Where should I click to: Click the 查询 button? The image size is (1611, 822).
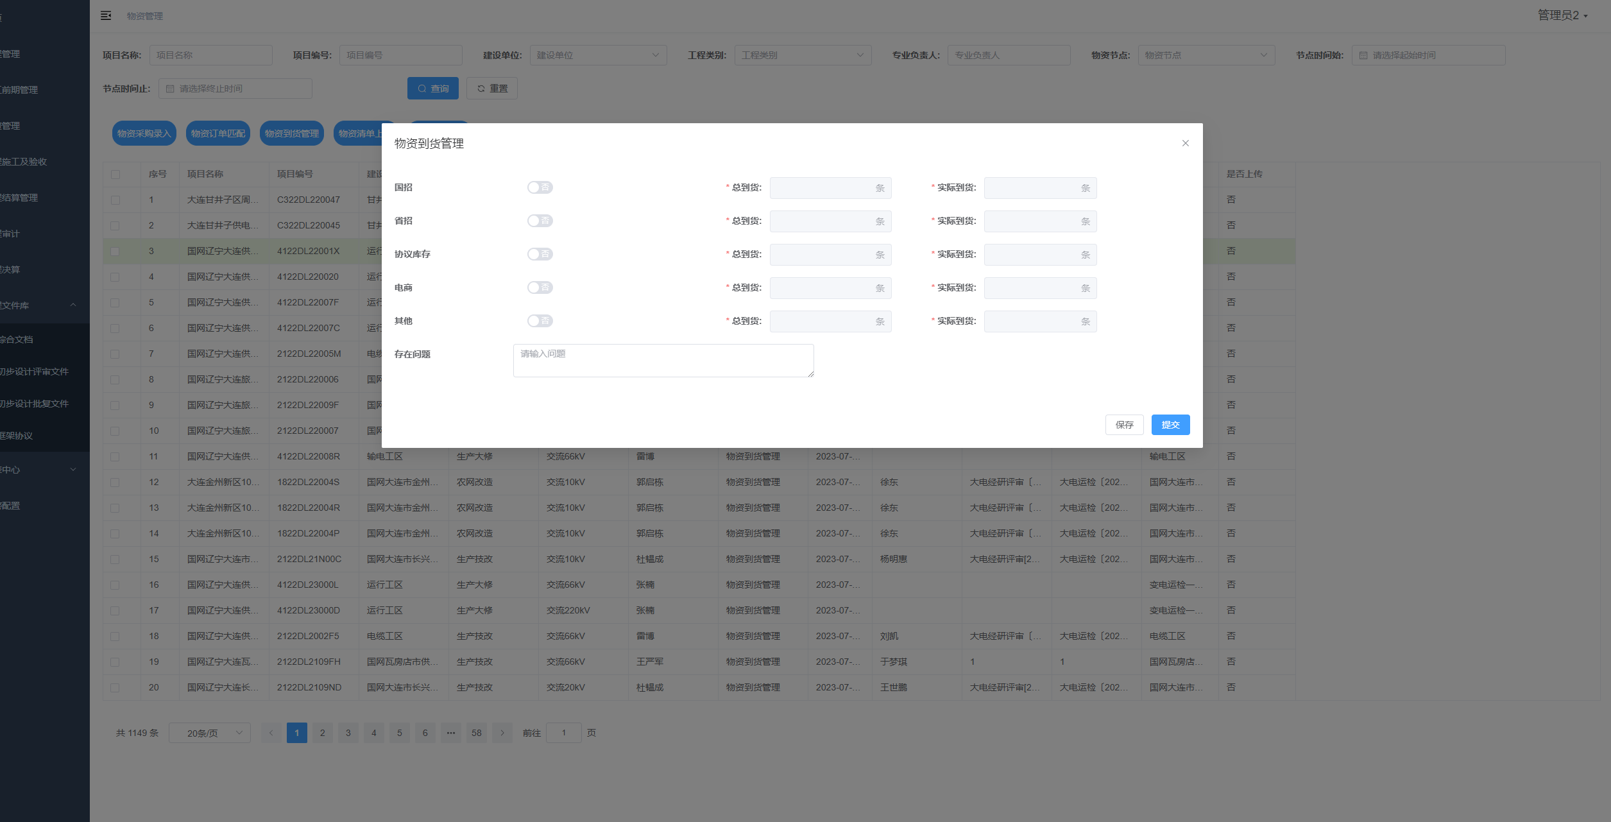point(433,89)
